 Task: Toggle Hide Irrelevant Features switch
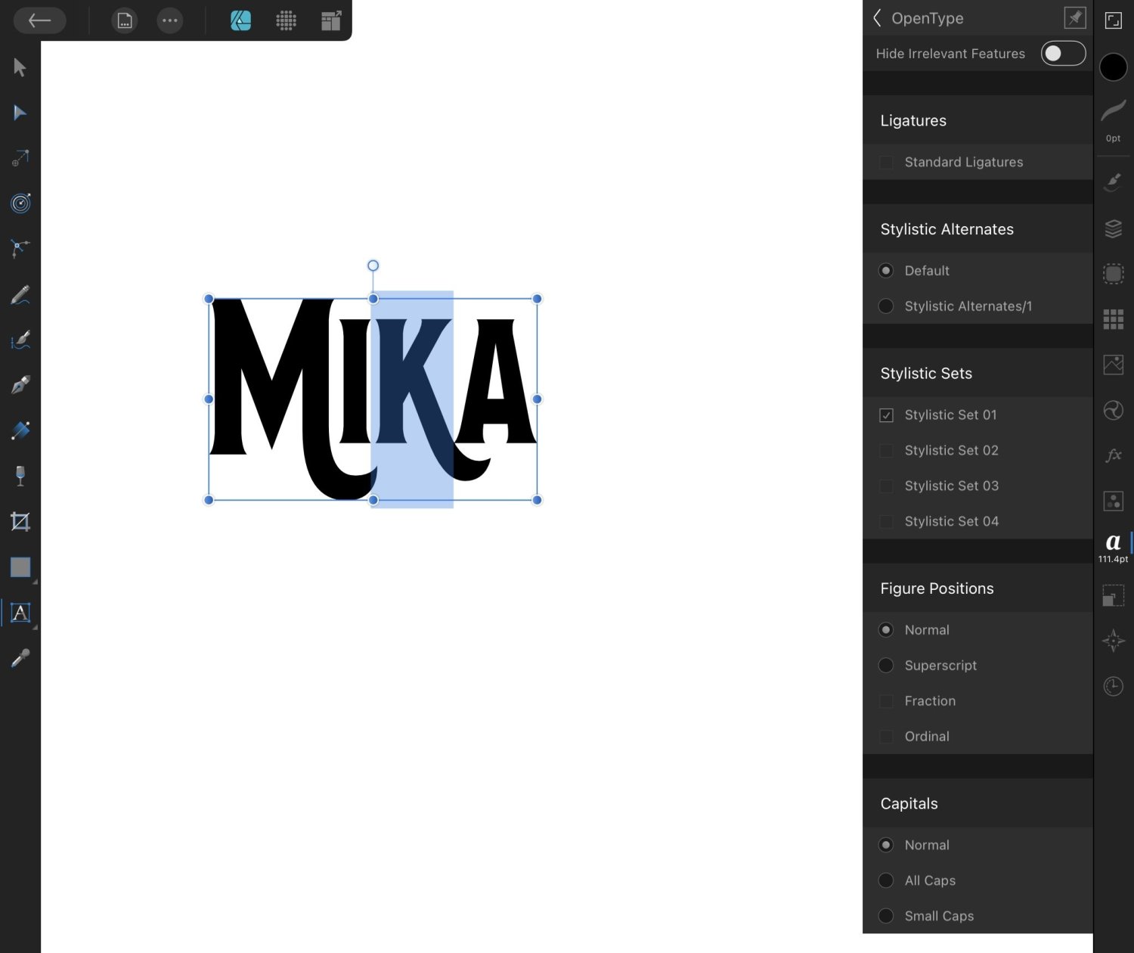click(x=1063, y=54)
